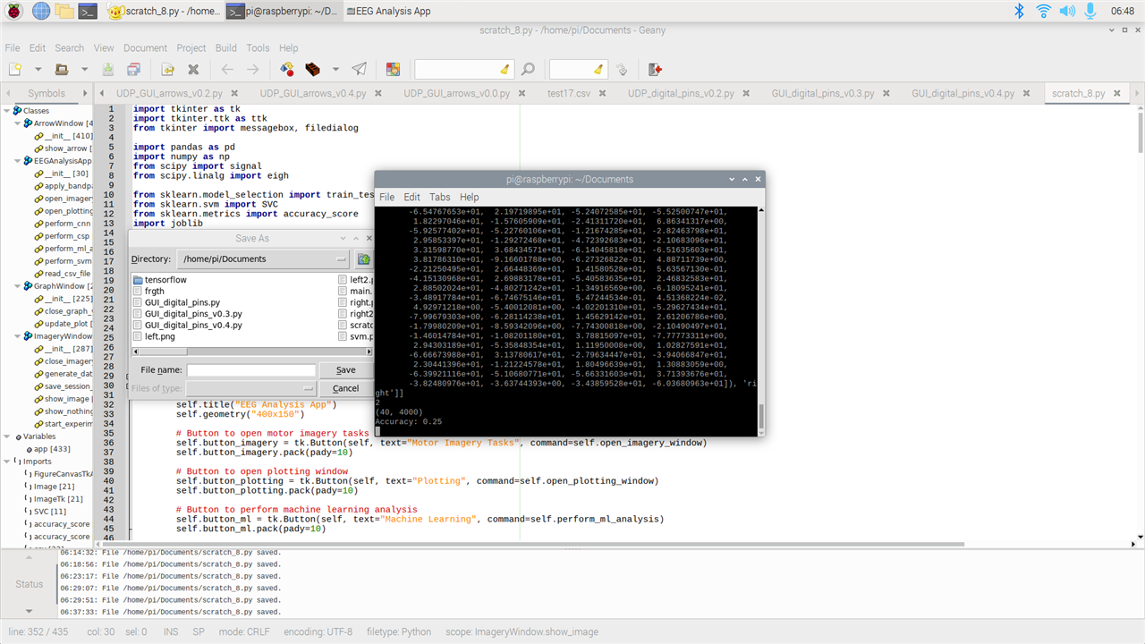The height and width of the screenshot is (644, 1145).
Task: Click Cancel in the Save As dialog
Action: click(x=345, y=388)
